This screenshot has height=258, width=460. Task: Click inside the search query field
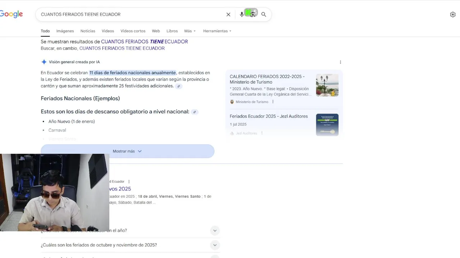pos(131,14)
